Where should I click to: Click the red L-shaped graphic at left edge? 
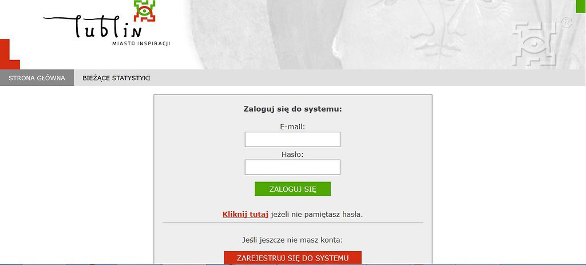point(10,54)
